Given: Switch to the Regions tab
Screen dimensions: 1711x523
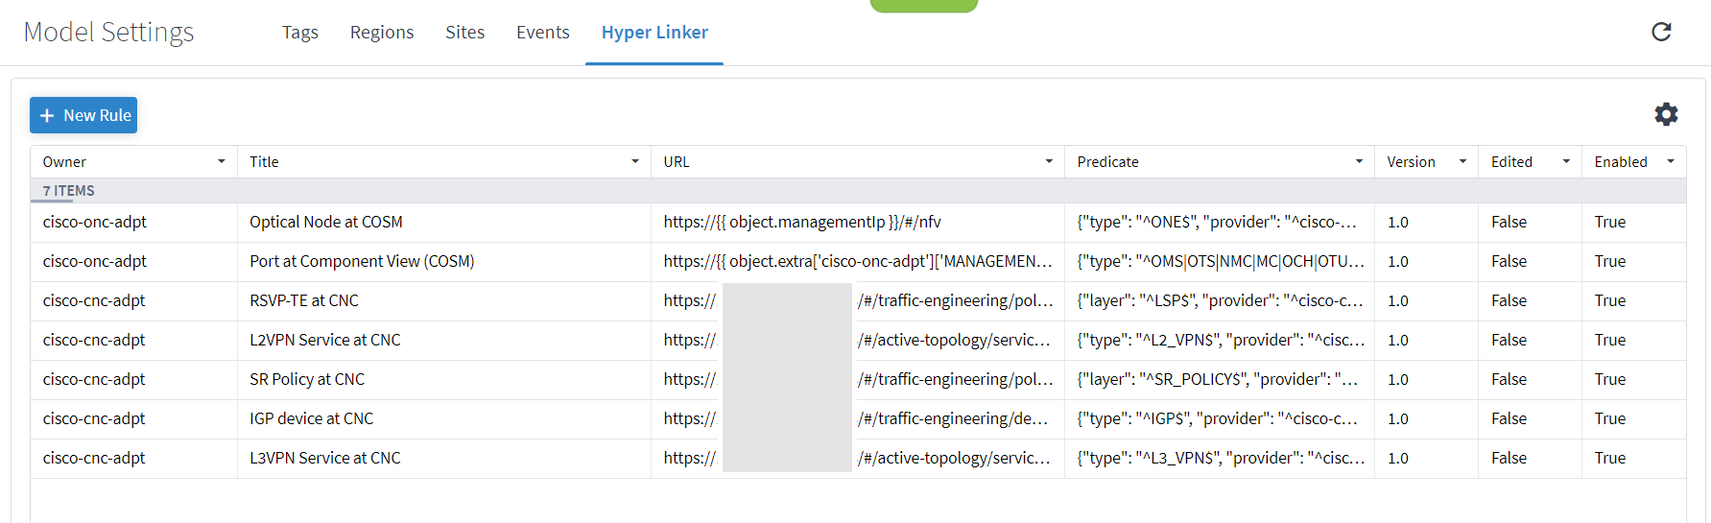Looking at the screenshot, I should [x=382, y=32].
